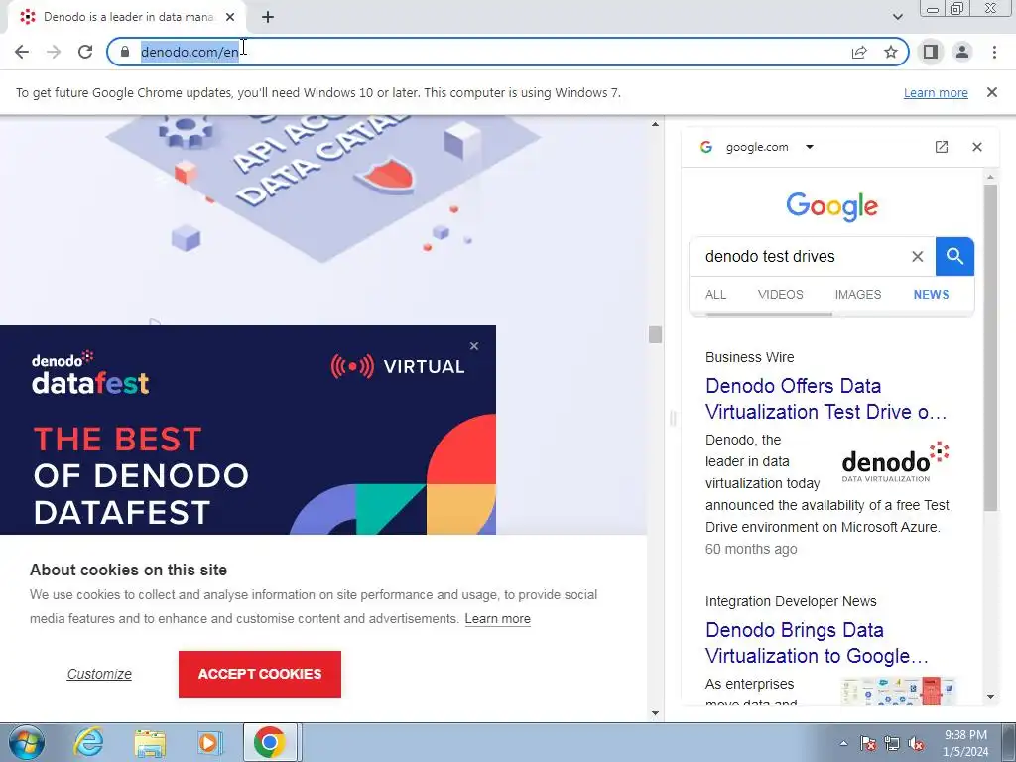Image resolution: width=1016 pixels, height=762 pixels.
Task: Expand the tab search chevron
Action: (897, 17)
